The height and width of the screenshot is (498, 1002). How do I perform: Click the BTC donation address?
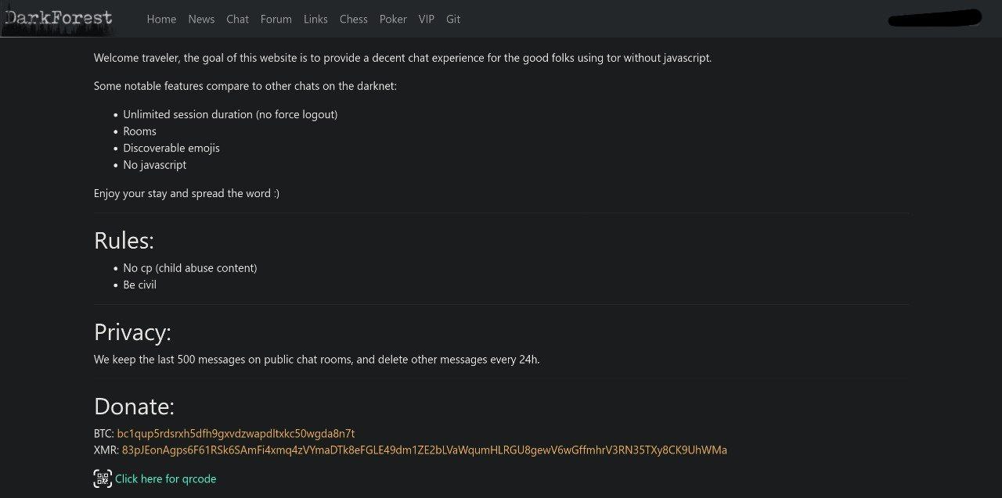point(236,433)
